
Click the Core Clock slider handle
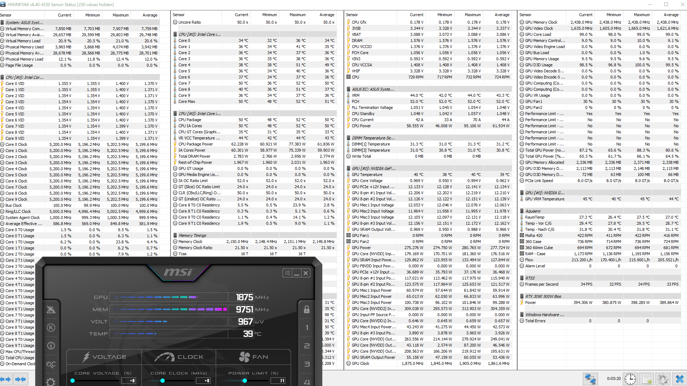[x=163, y=381]
